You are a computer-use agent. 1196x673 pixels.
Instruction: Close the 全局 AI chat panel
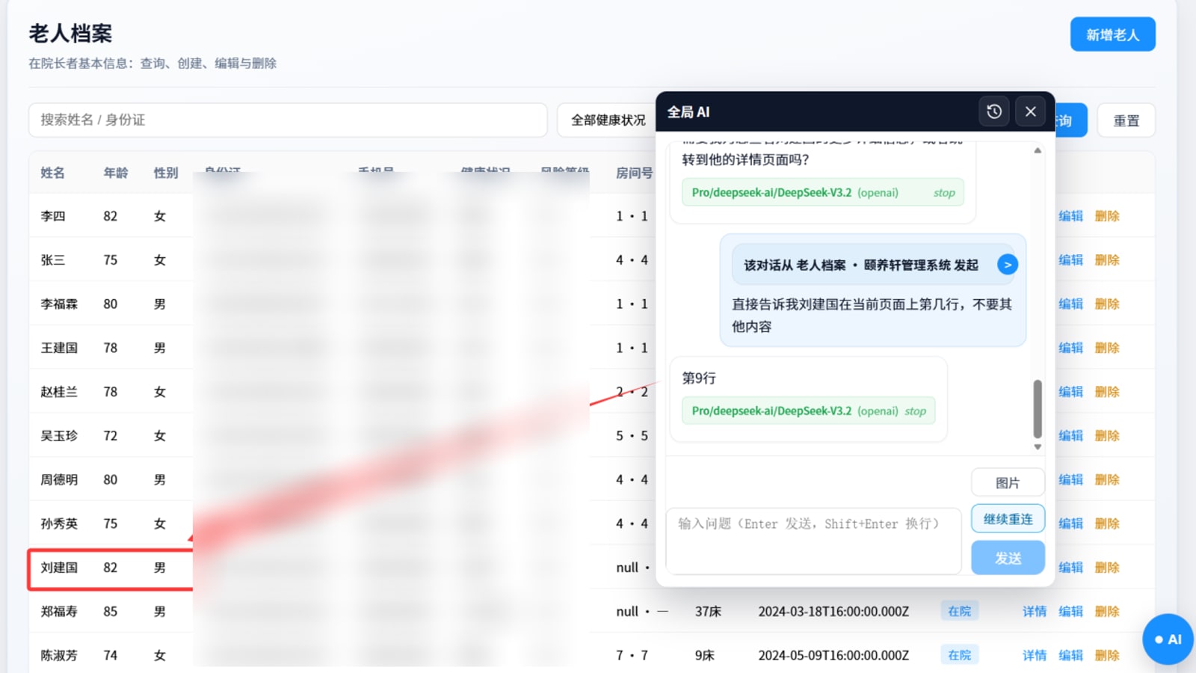pyautogui.click(x=1031, y=111)
